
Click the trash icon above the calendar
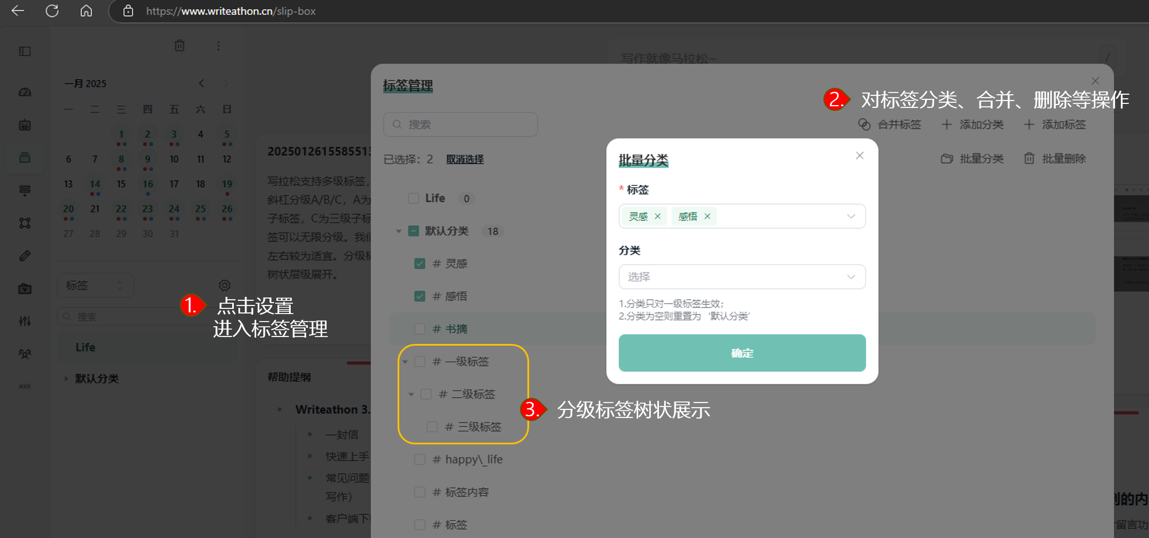point(180,45)
